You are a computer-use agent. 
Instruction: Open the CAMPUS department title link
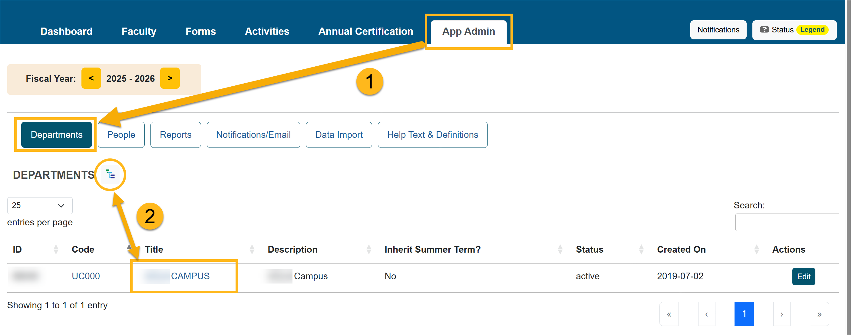[x=190, y=276]
